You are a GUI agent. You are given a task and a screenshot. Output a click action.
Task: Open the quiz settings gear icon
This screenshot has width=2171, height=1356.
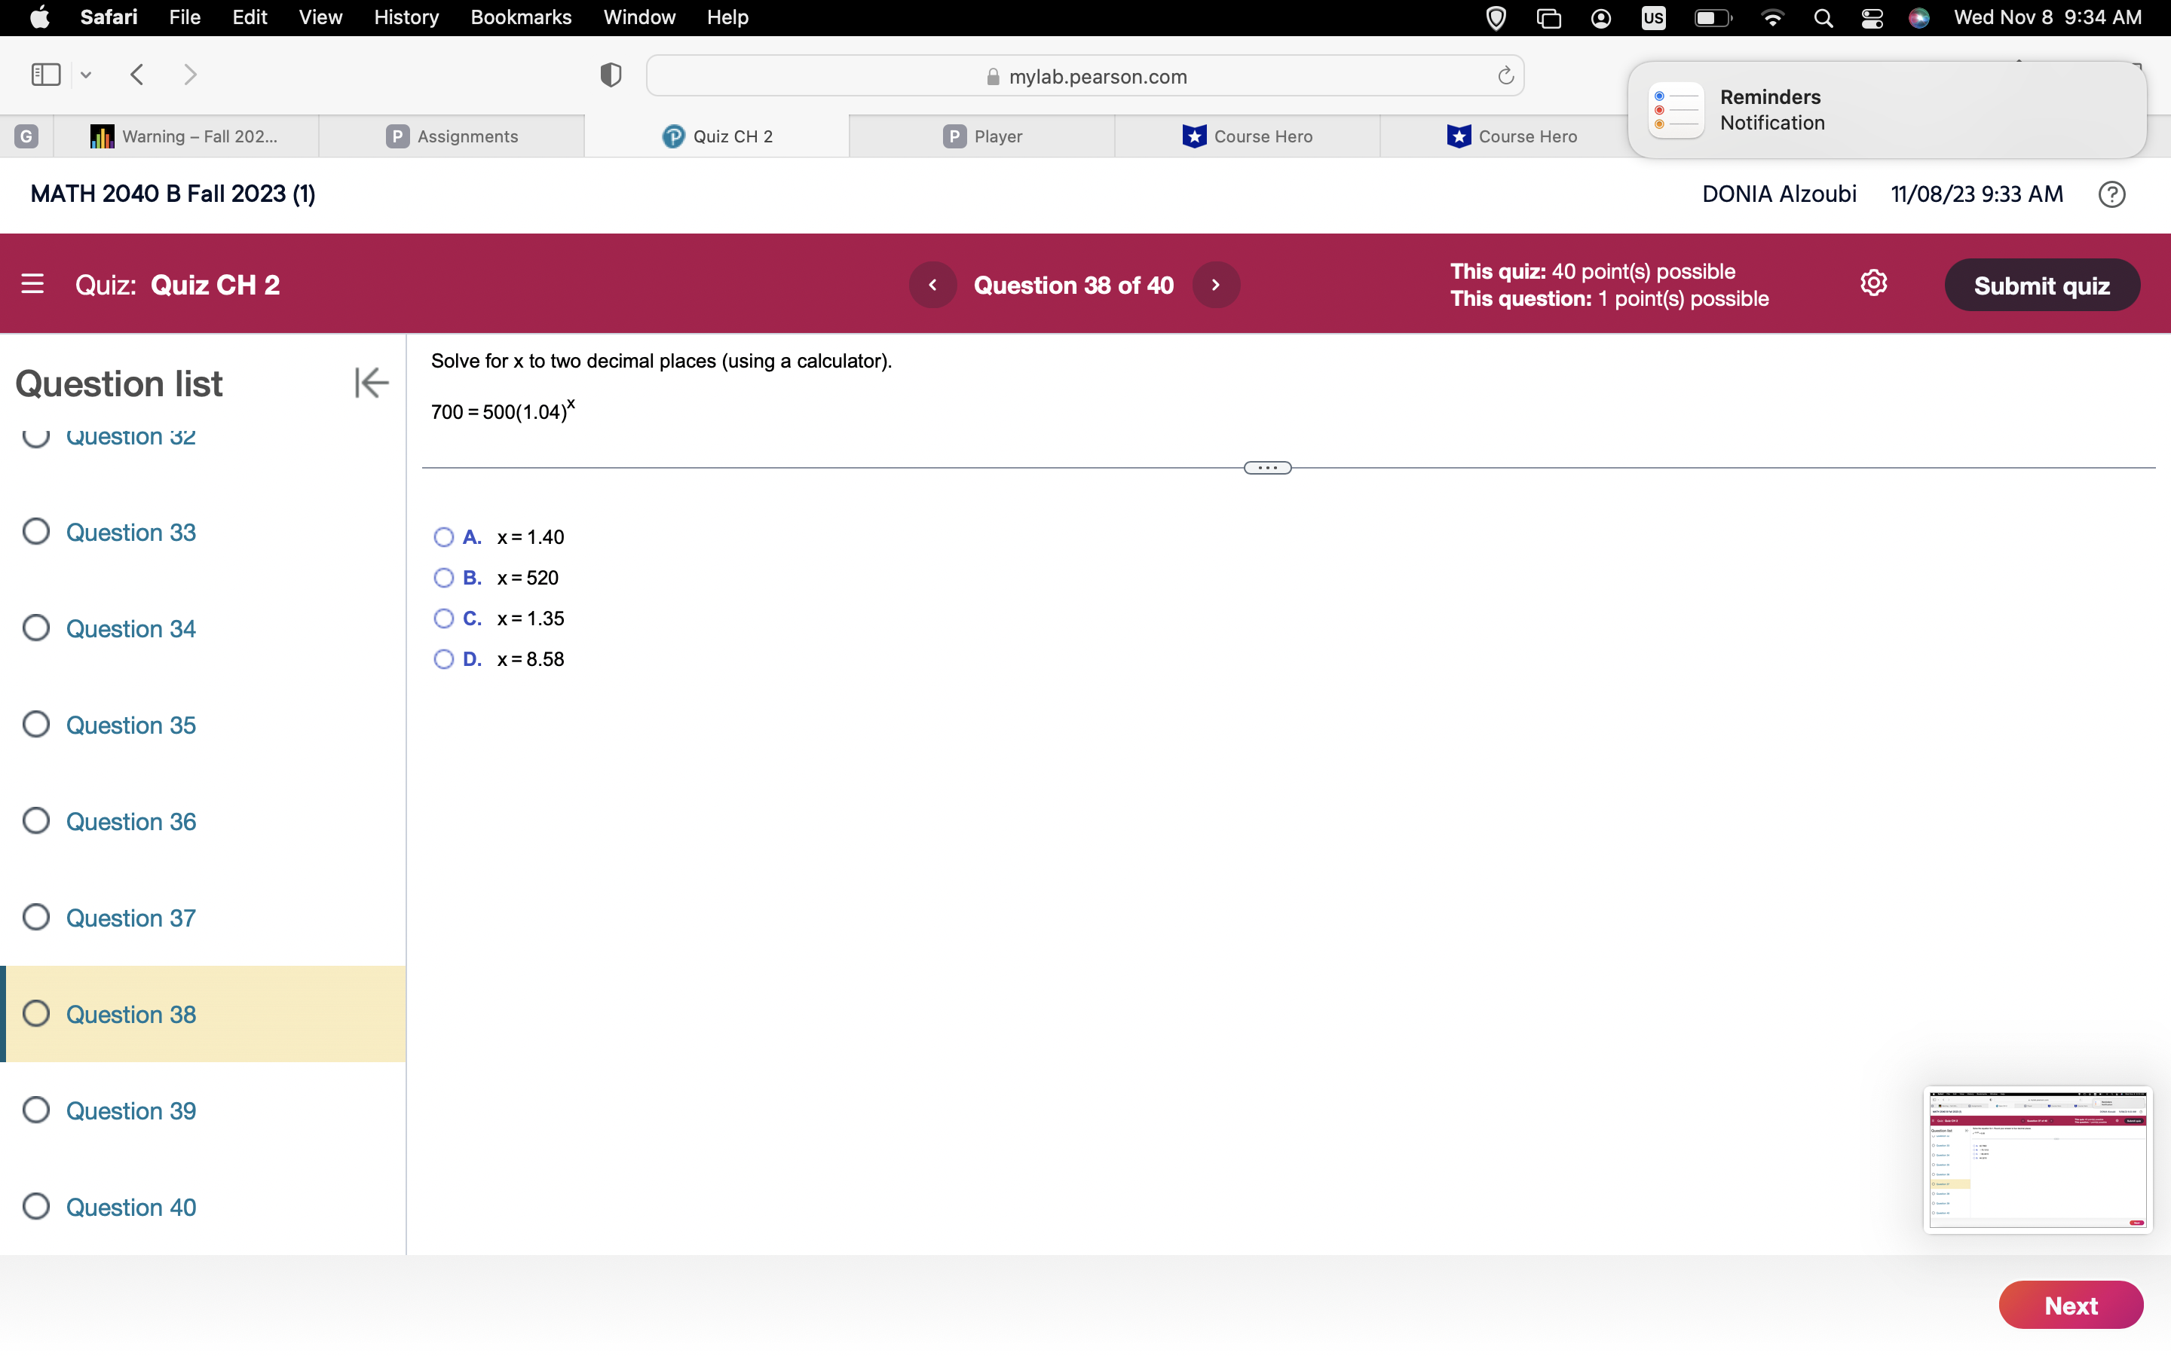coord(1873,283)
